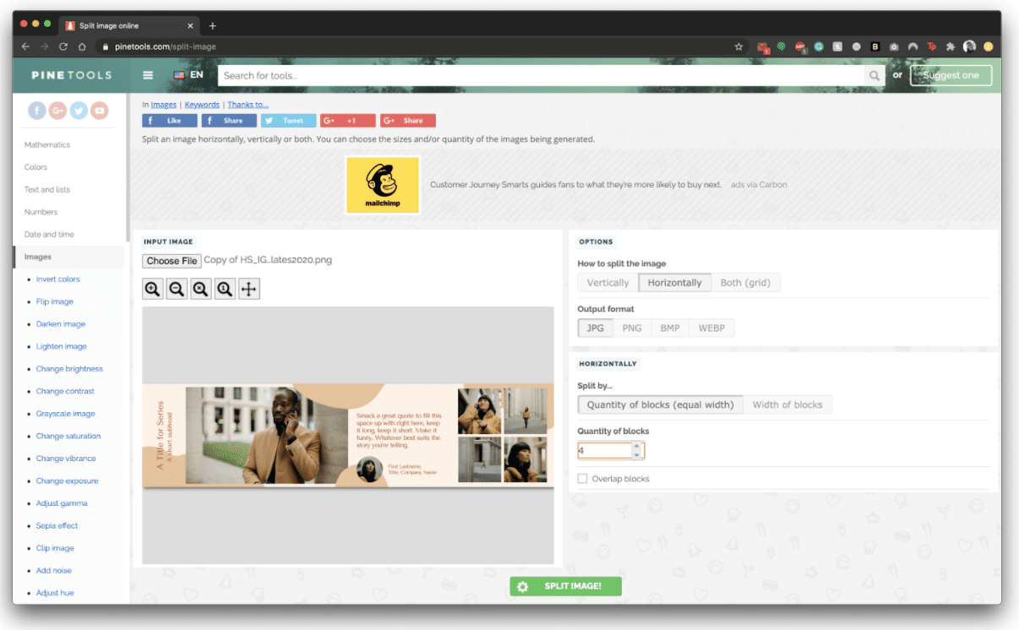
Task: Open the Images breadcrumb link
Action: pyautogui.click(x=164, y=105)
